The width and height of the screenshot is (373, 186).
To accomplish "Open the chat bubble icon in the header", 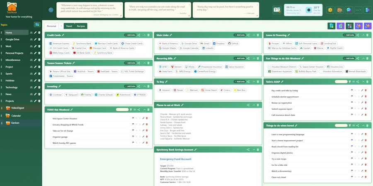I will (x=349, y=10).
